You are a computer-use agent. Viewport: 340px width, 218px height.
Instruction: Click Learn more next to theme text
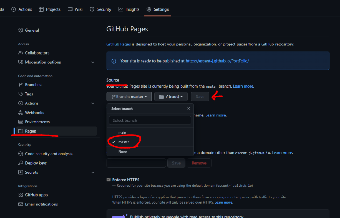pos(215,115)
